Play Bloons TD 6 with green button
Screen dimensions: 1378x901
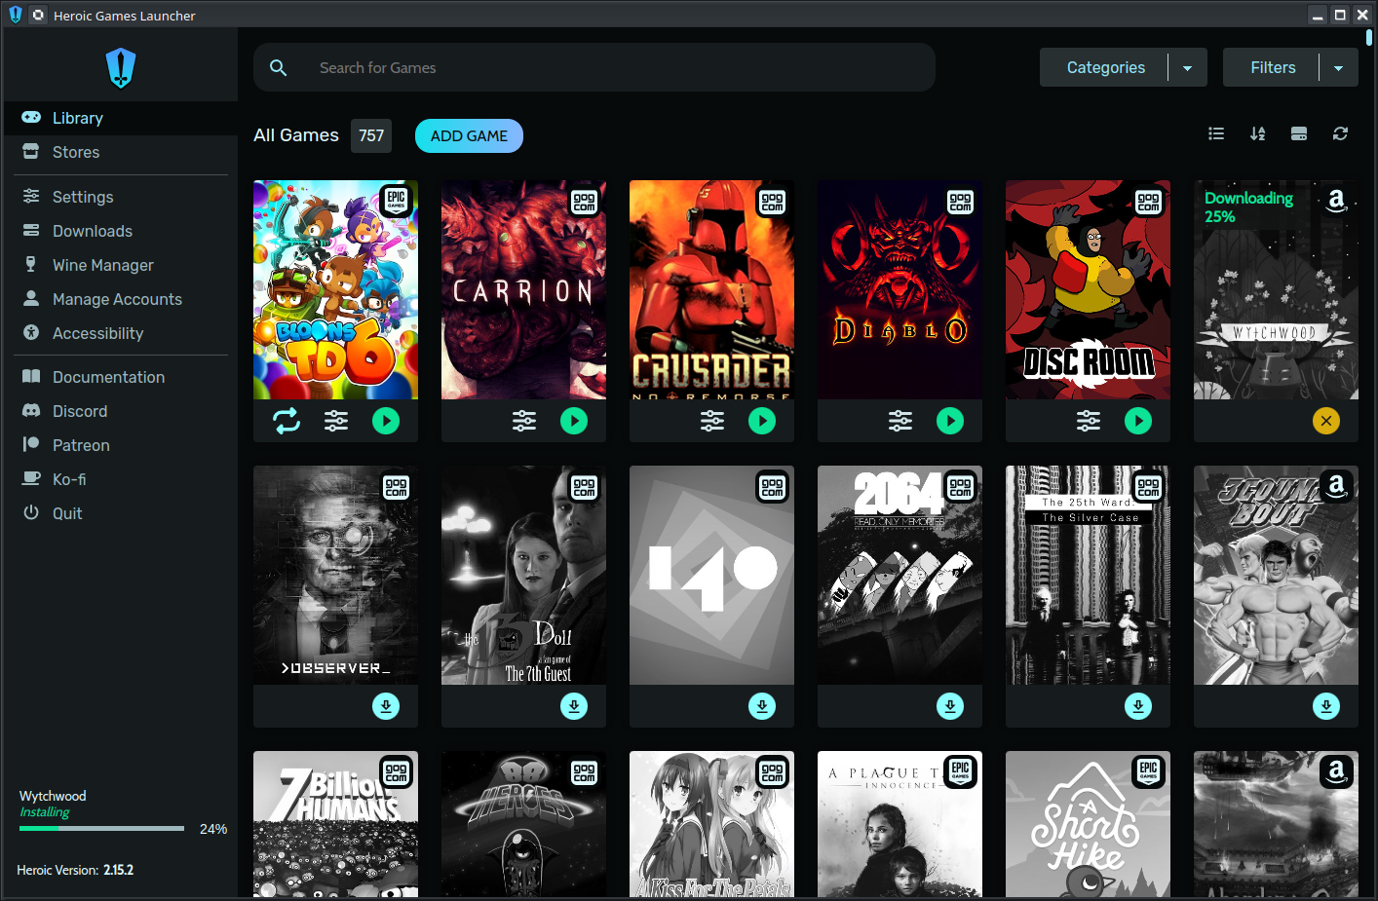pos(386,421)
